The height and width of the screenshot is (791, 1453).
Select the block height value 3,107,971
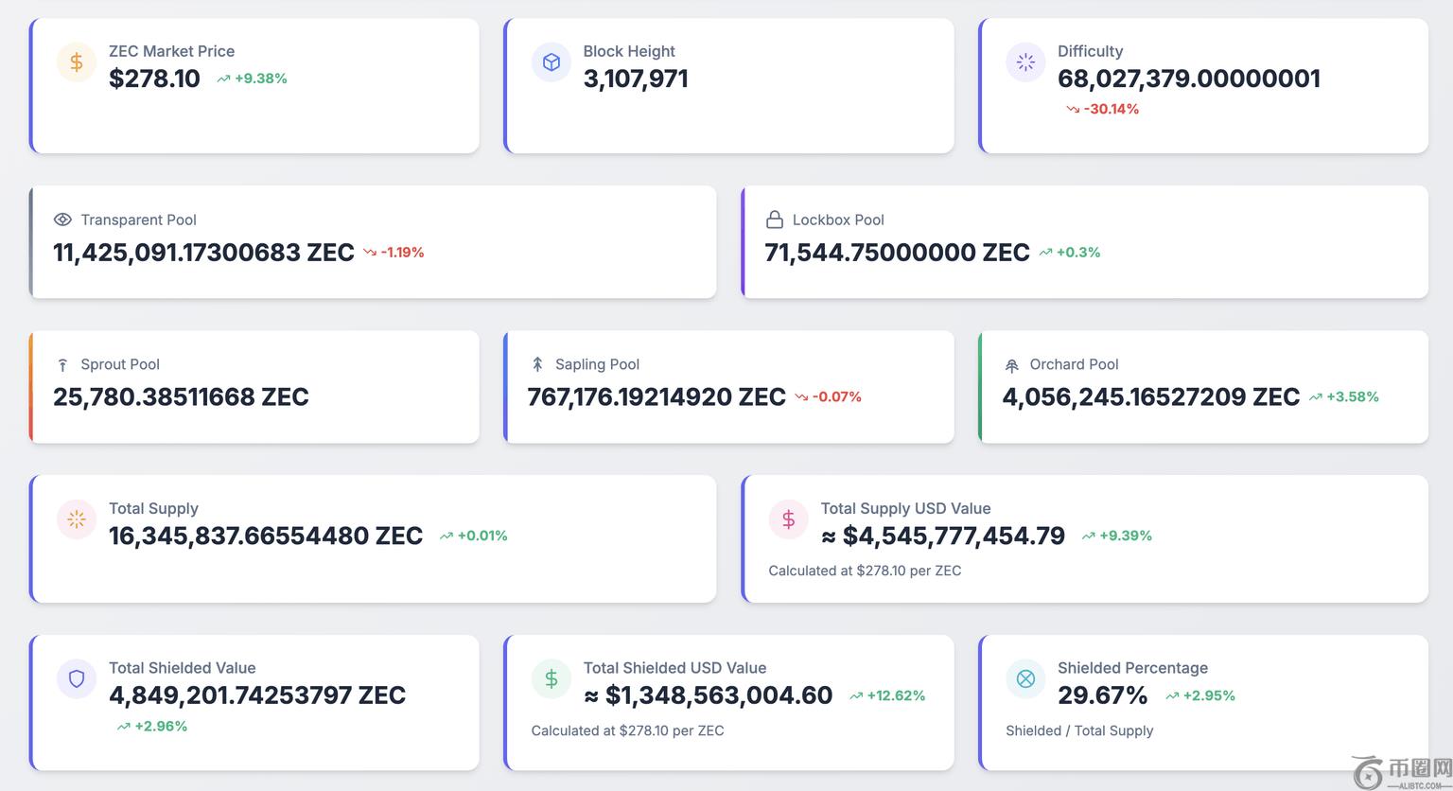coord(636,79)
